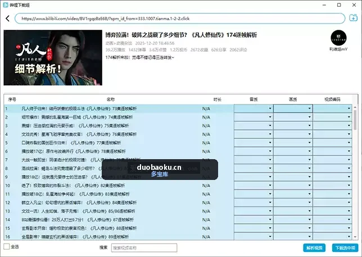
Task: Open the uploader's round avatar
Action: pos(338,38)
